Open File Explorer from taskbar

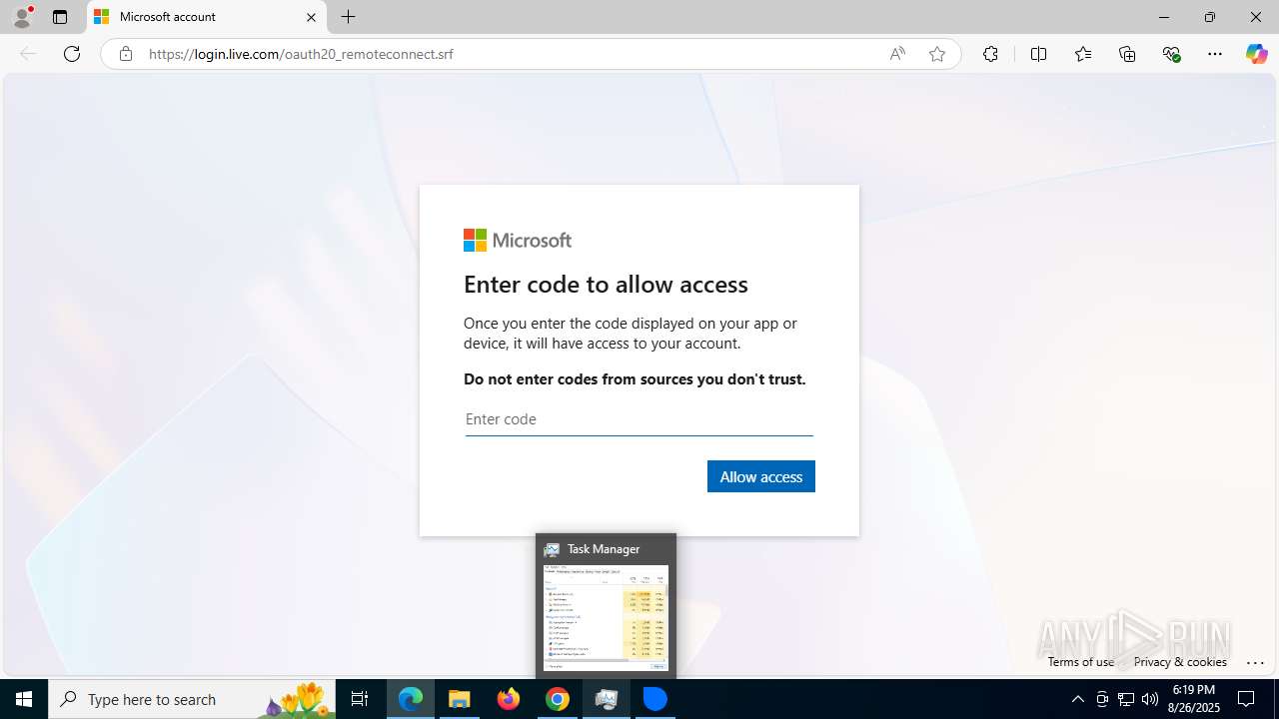click(x=460, y=699)
